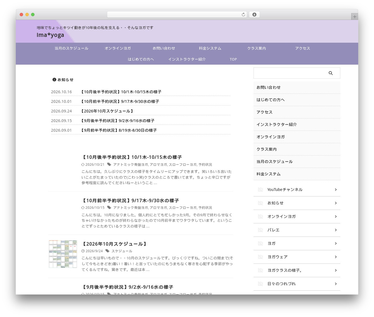Open アクセス in the top navigation
Screen dimensions: 374x317
[303, 48]
